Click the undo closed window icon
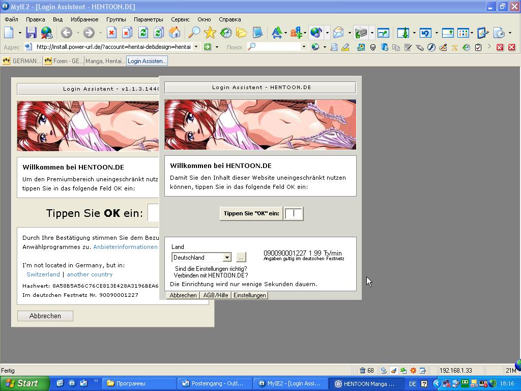The image size is (521, 391). tap(425, 33)
